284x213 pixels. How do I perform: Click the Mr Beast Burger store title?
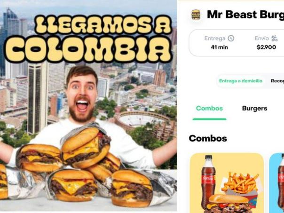tap(245, 15)
